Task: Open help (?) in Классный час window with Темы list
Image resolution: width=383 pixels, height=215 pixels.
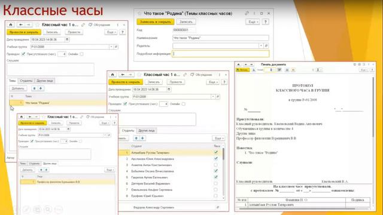Action: click(x=123, y=32)
